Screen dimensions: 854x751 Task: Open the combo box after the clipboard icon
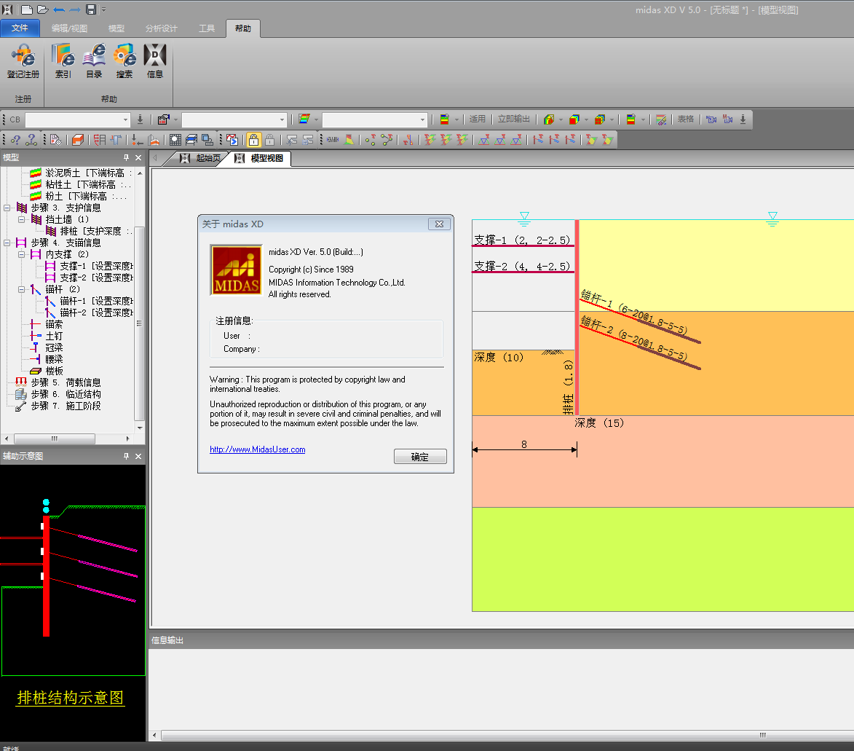[x=282, y=119]
